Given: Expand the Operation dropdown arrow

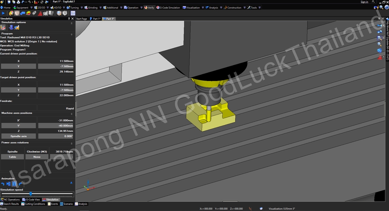Looking at the screenshot, I should 141,8.
